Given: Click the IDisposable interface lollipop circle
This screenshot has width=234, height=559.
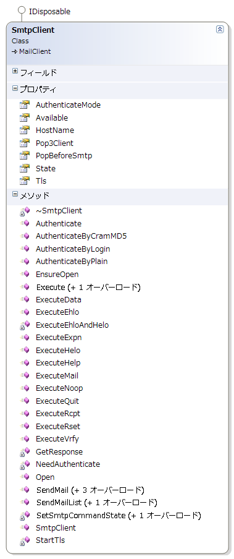Looking at the screenshot, I should (x=22, y=11).
